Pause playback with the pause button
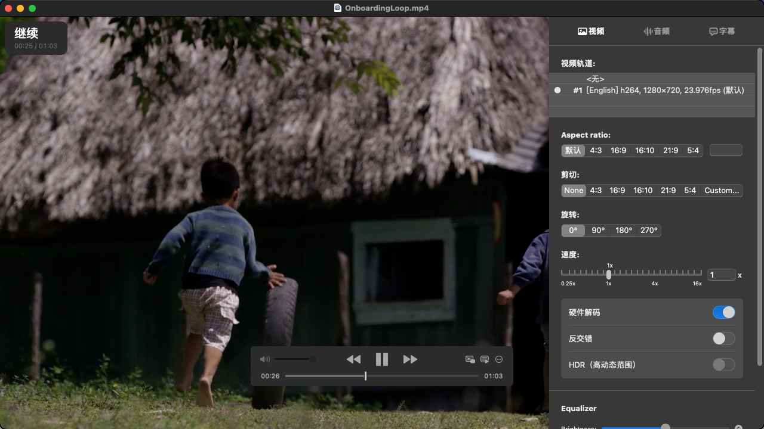Image resolution: width=764 pixels, height=429 pixels. tap(382, 359)
